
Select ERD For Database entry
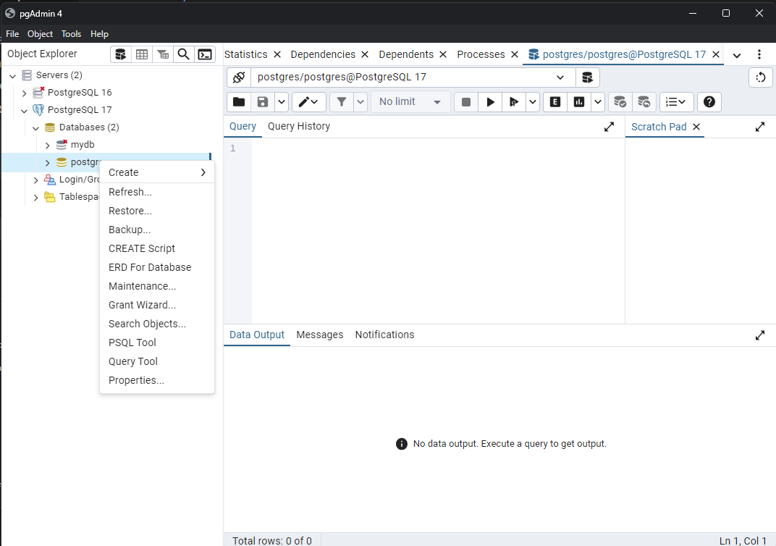click(157, 266)
